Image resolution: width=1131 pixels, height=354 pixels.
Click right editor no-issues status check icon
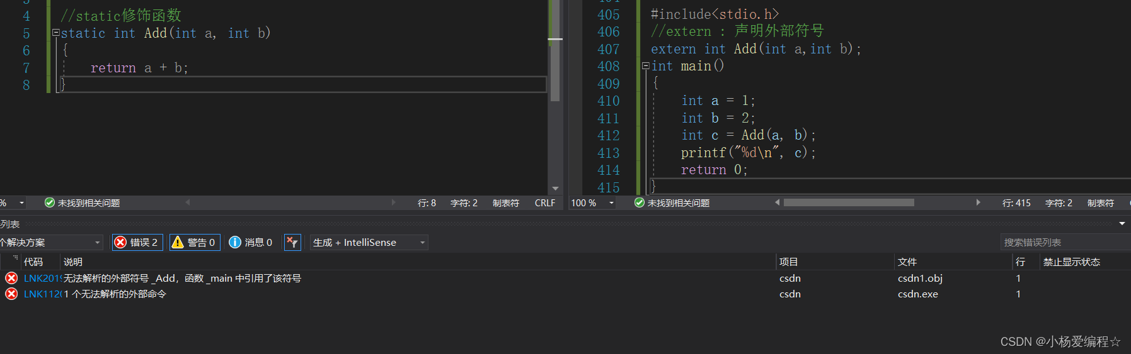tap(639, 202)
